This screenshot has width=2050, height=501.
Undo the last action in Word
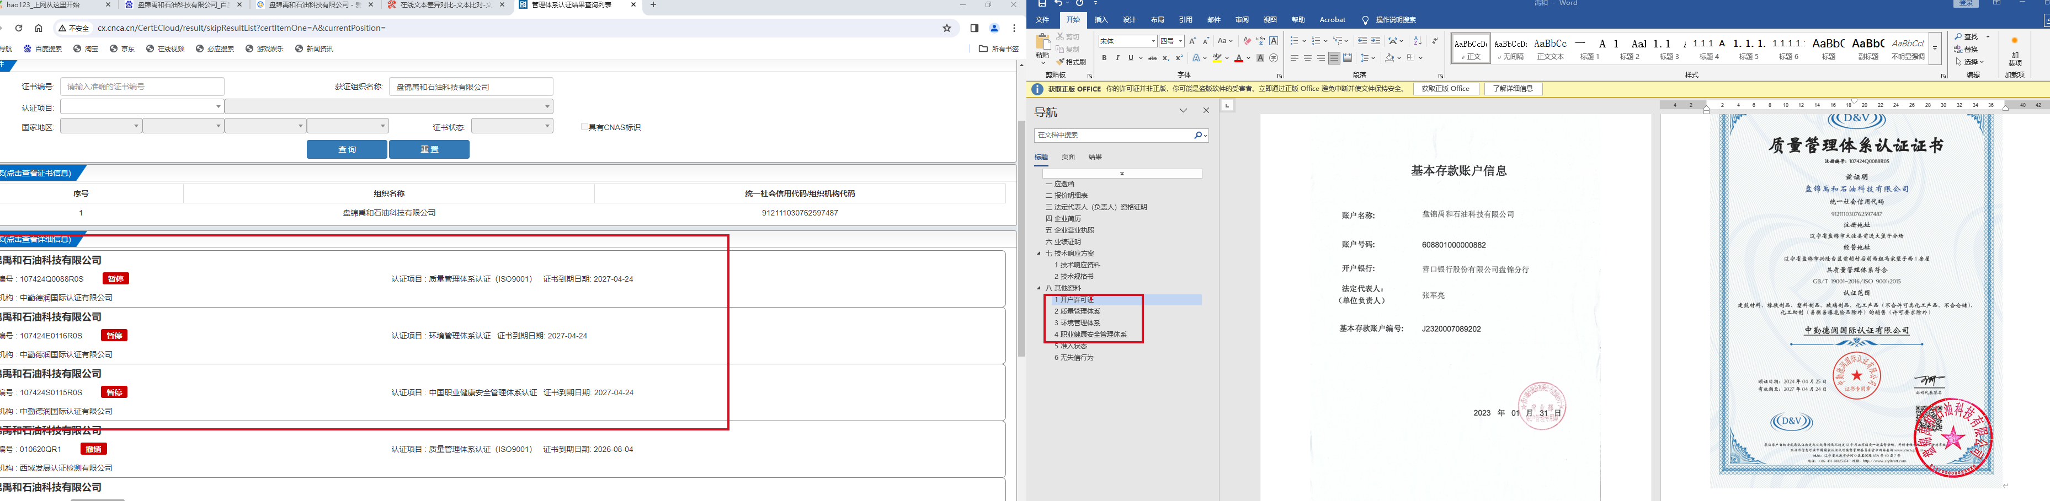pos(1059,4)
